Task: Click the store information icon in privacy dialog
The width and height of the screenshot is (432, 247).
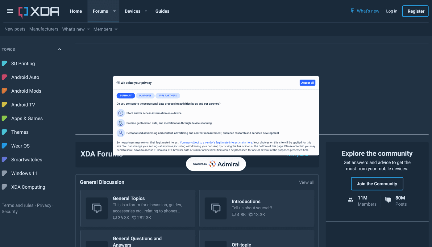Action: [121, 113]
